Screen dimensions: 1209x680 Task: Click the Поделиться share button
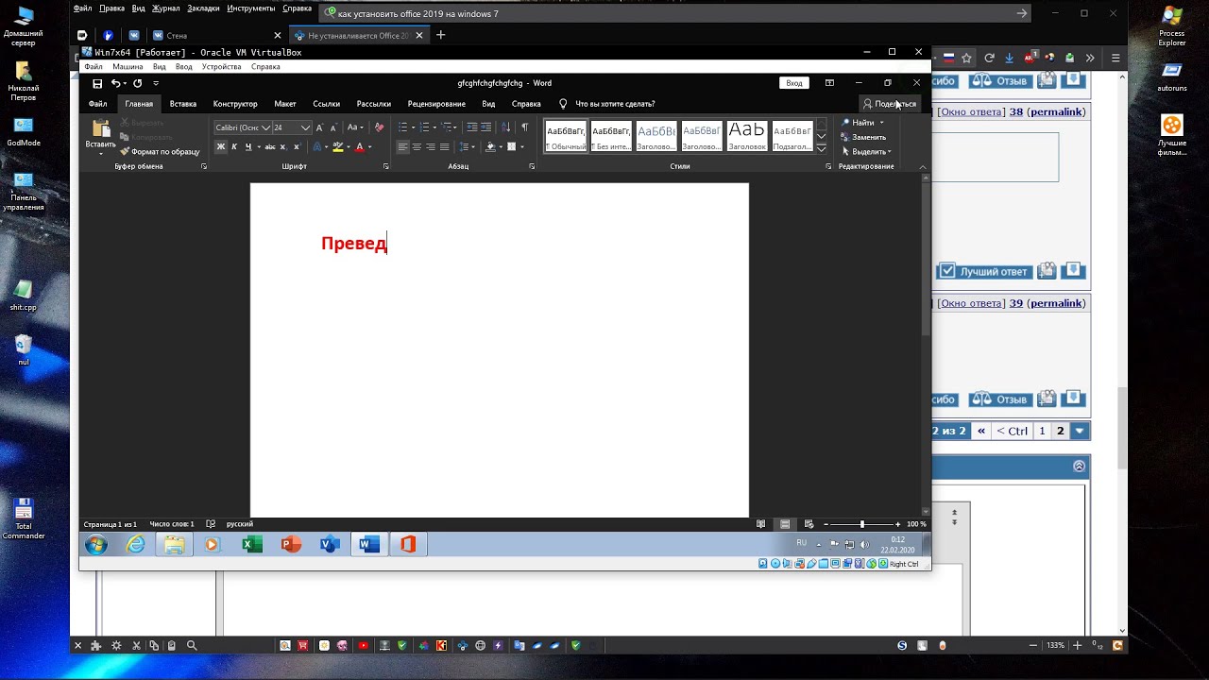coord(889,104)
